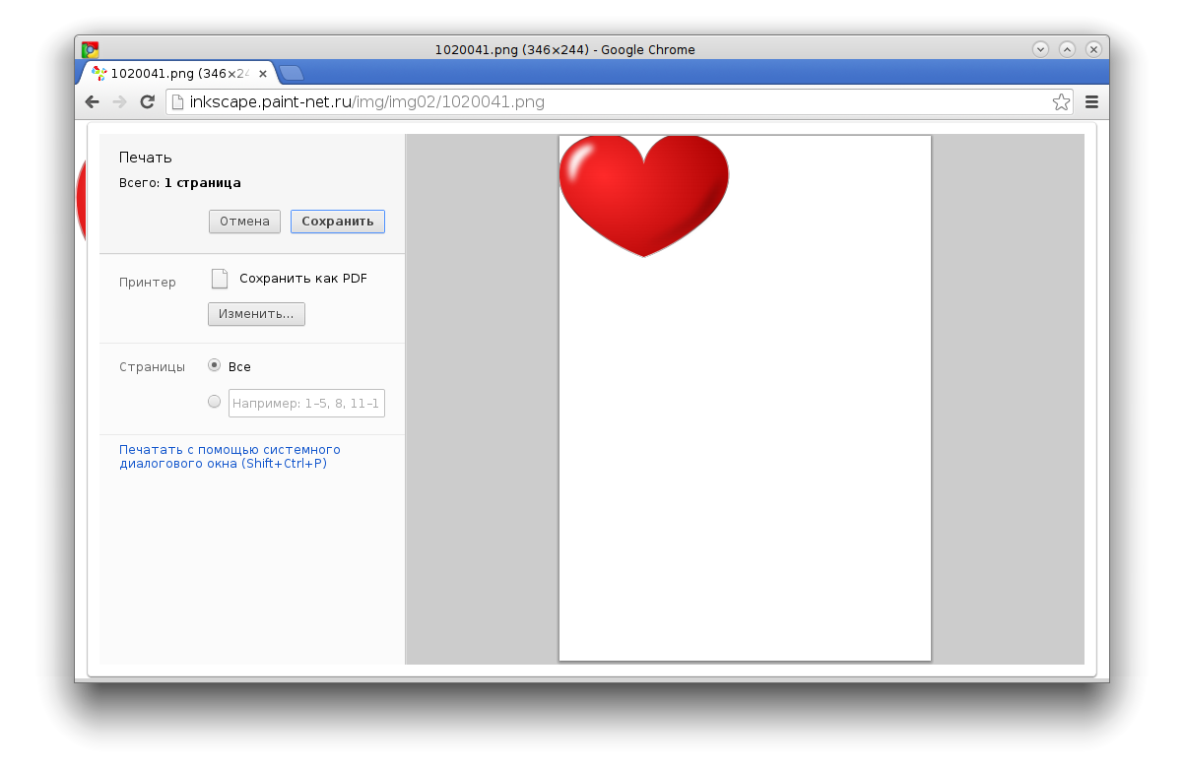Switch to the 1020041.png tab
1184x767 pixels.
pyautogui.click(x=167, y=72)
